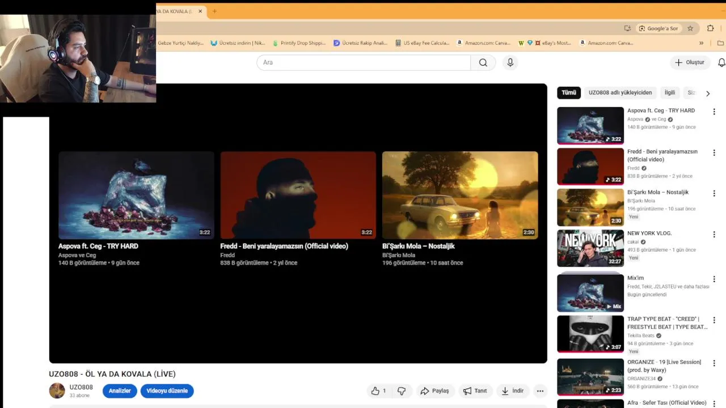Screen dimensions: 726x408
Task: Open Ücretsiz Rakip Anali... bookmark
Action: tap(360, 43)
